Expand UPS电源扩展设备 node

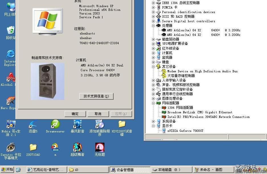153,44
